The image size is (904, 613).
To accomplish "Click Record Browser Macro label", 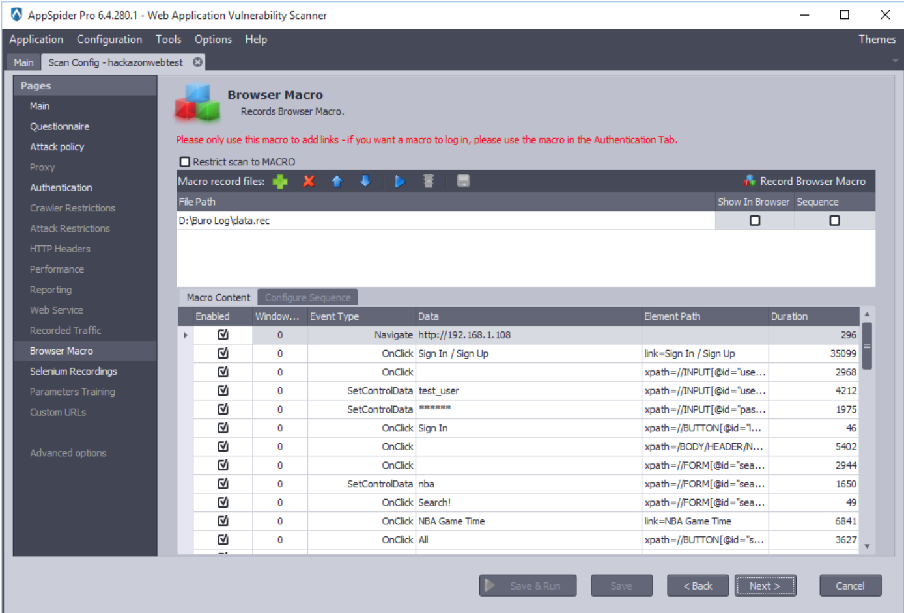I will pyautogui.click(x=813, y=181).
